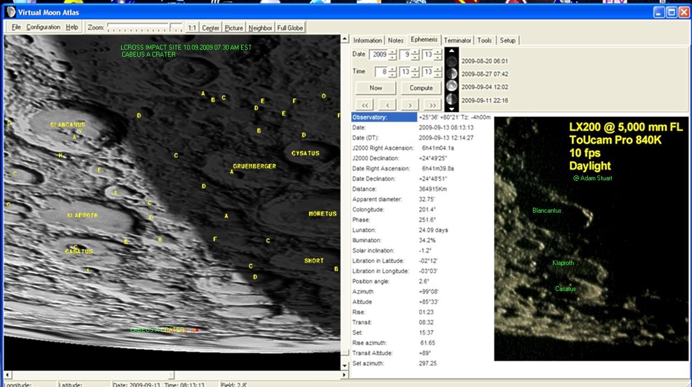Image resolution: width=692 pixels, height=387 pixels.
Task: Click the Date month input field
Action: coord(406,55)
